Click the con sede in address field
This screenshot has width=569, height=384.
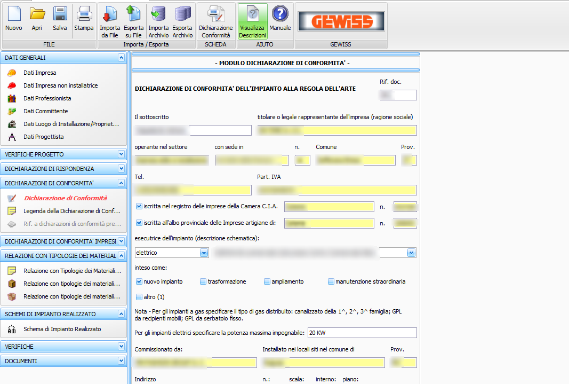click(x=252, y=160)
